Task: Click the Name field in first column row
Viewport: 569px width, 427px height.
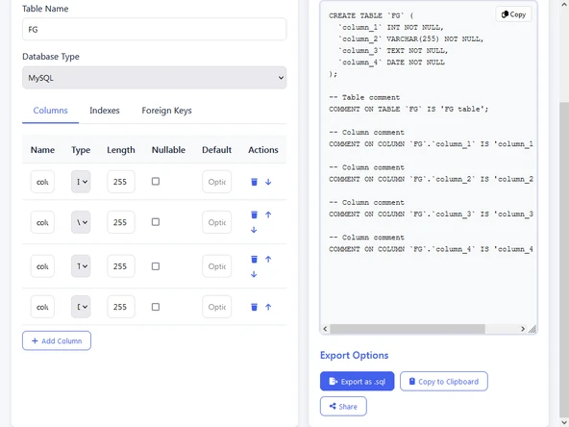Action: click(42, 182)
